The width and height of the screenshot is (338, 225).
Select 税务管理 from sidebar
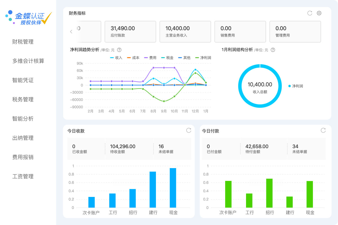coord(23,99)
